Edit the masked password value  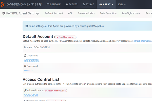(x=28, y=70)
